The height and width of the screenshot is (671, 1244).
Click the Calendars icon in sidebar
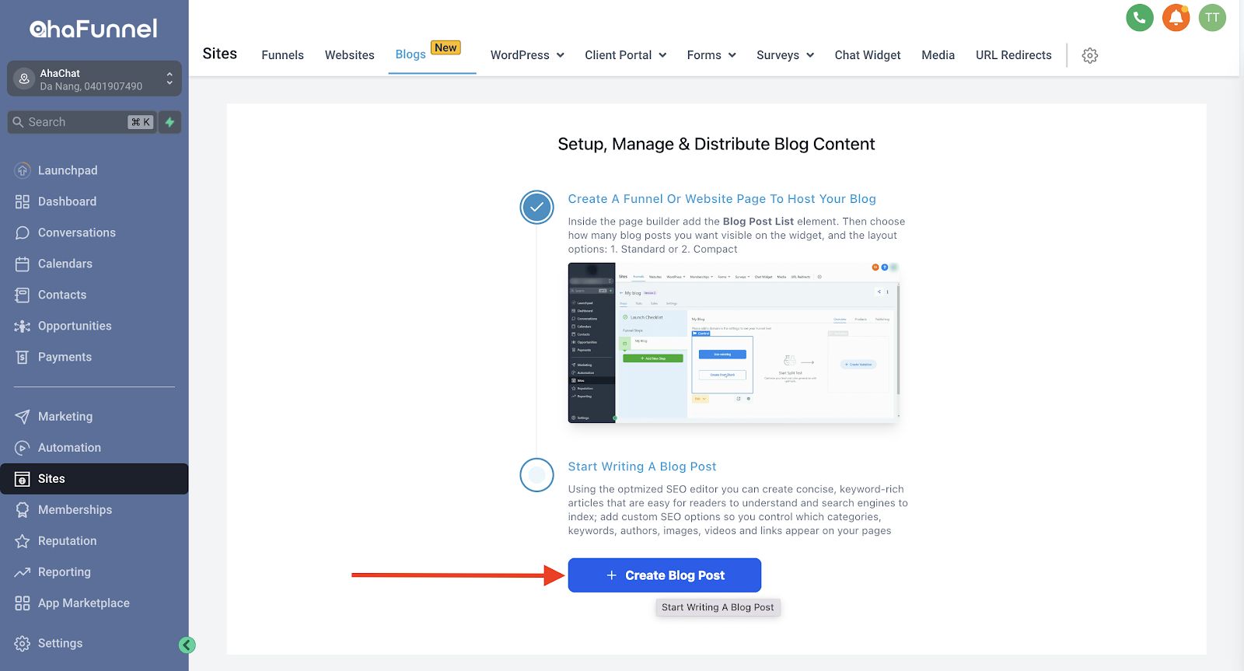point(23,264)
